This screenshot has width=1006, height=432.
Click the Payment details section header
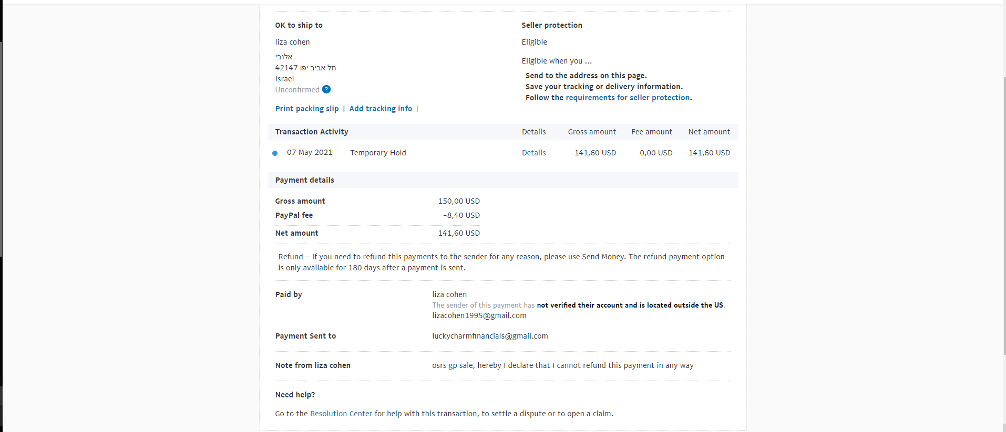(305, 180)
